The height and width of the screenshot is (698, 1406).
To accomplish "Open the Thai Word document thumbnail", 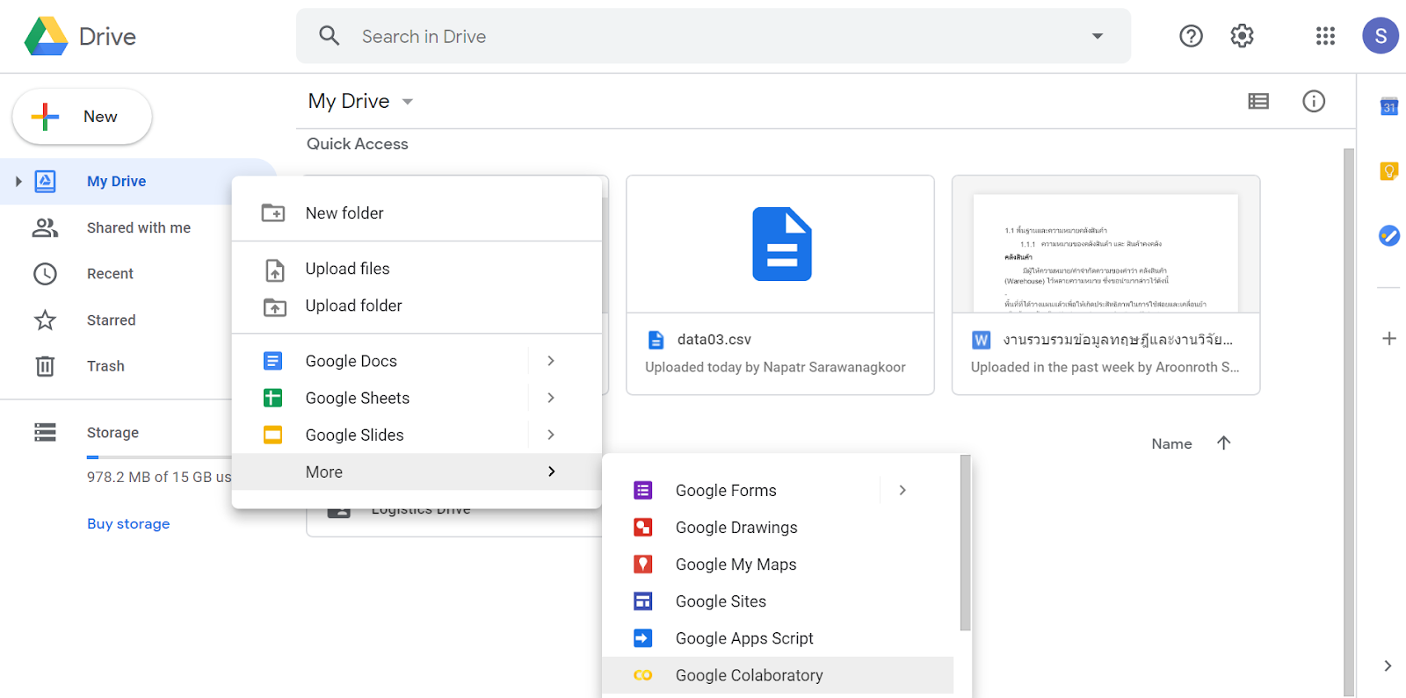I will pos(1105,244).
